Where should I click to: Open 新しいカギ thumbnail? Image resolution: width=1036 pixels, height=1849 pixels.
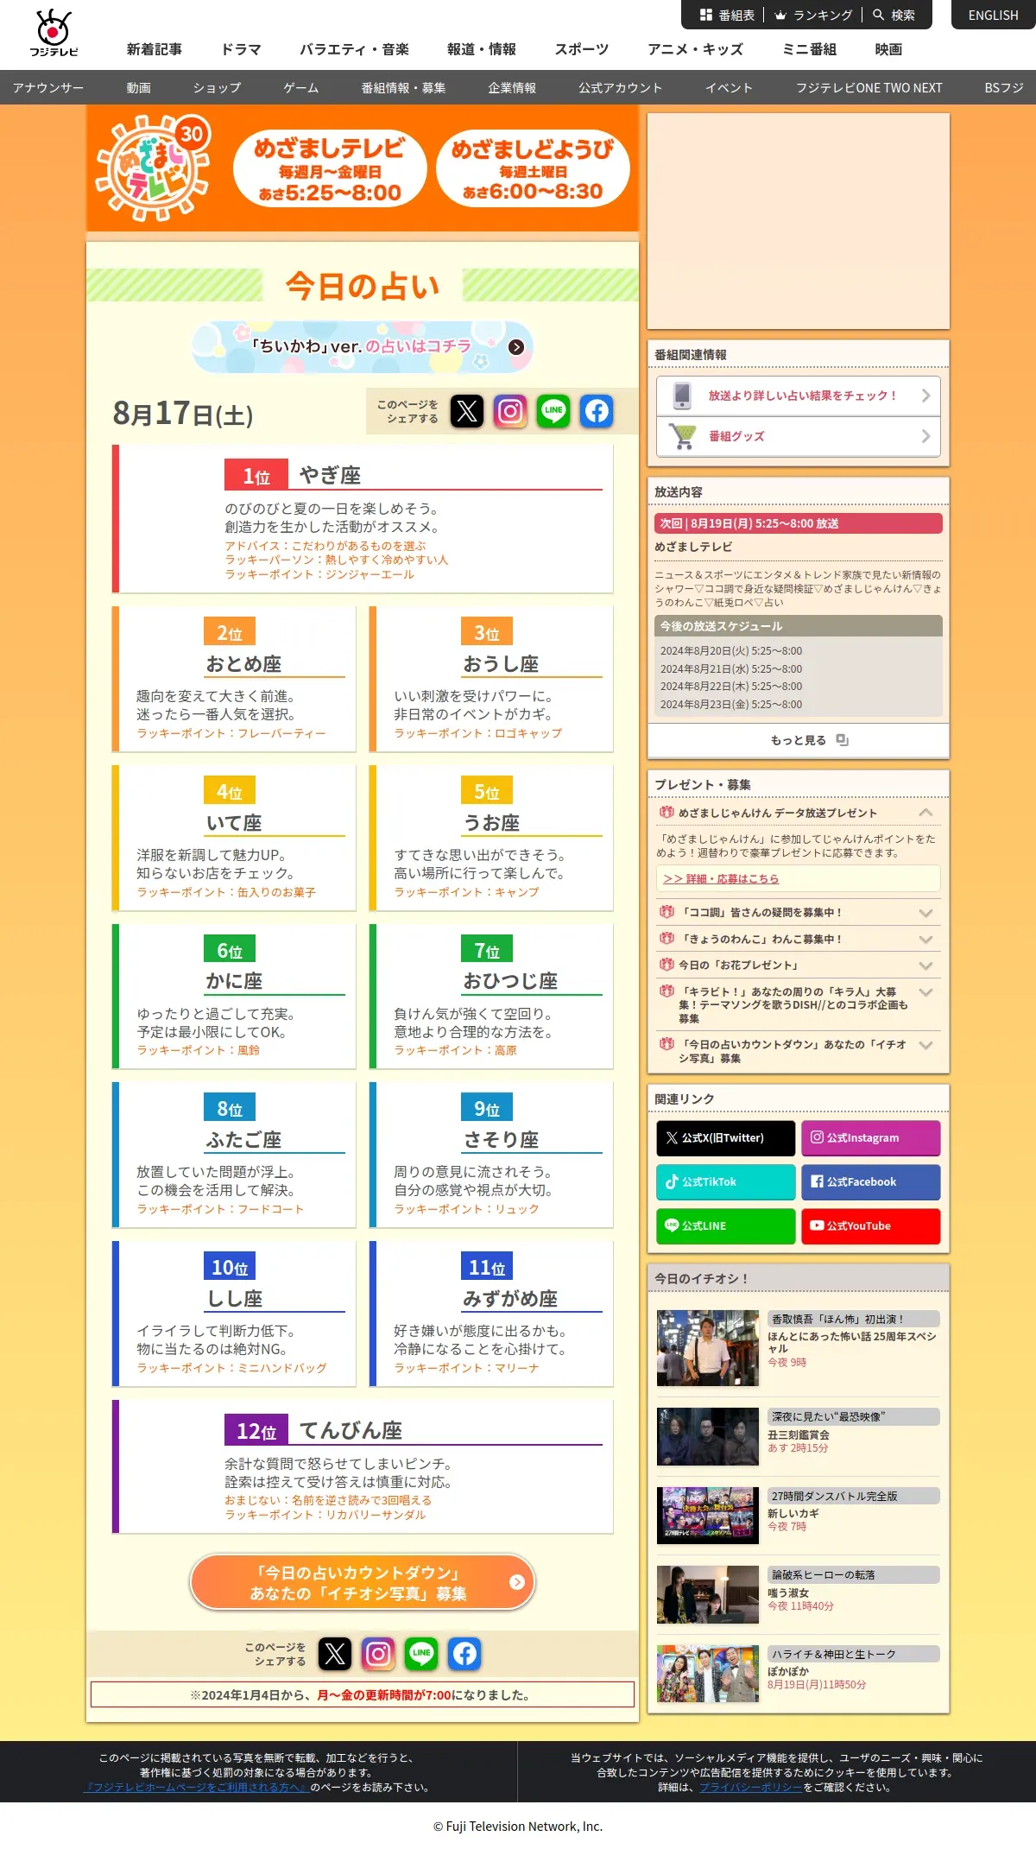(x=708, y=1516)
